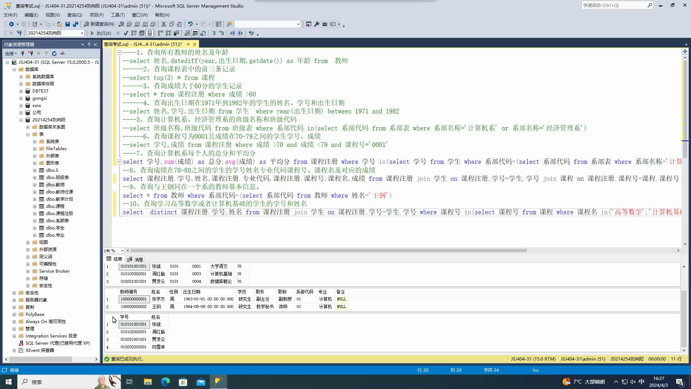Image resolution: width=691 pixels, height=389 pixels.
Task: Collapse the 20214254刘向阳 database node
Action: pos(21,120)
